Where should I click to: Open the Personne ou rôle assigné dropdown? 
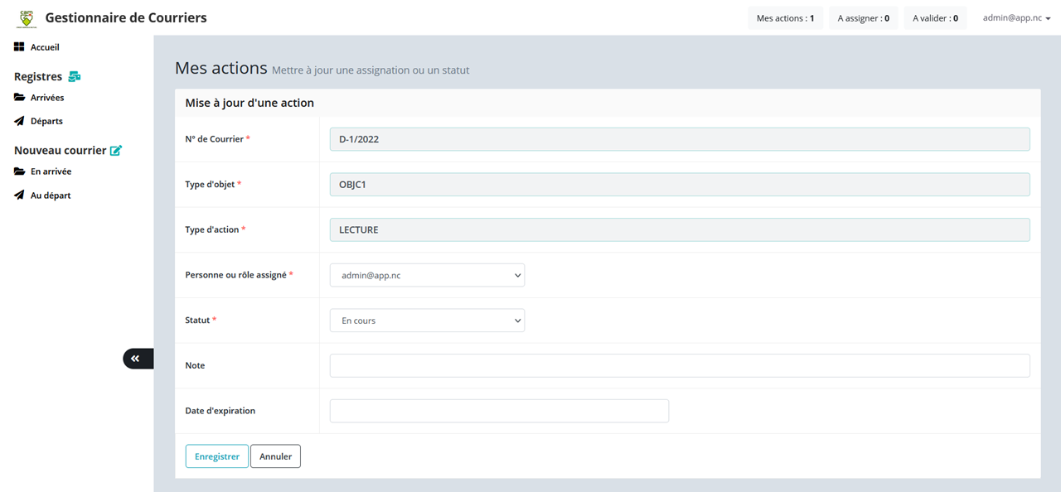point(427,275)
